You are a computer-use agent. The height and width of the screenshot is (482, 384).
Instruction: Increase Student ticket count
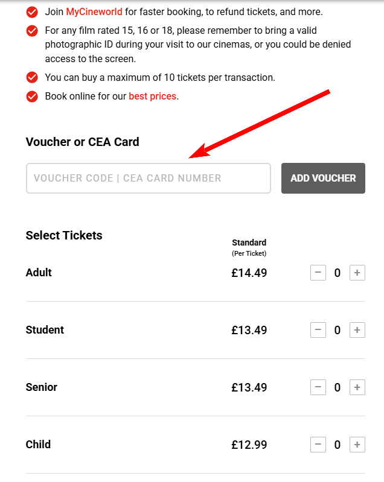(x=357, y=330)
